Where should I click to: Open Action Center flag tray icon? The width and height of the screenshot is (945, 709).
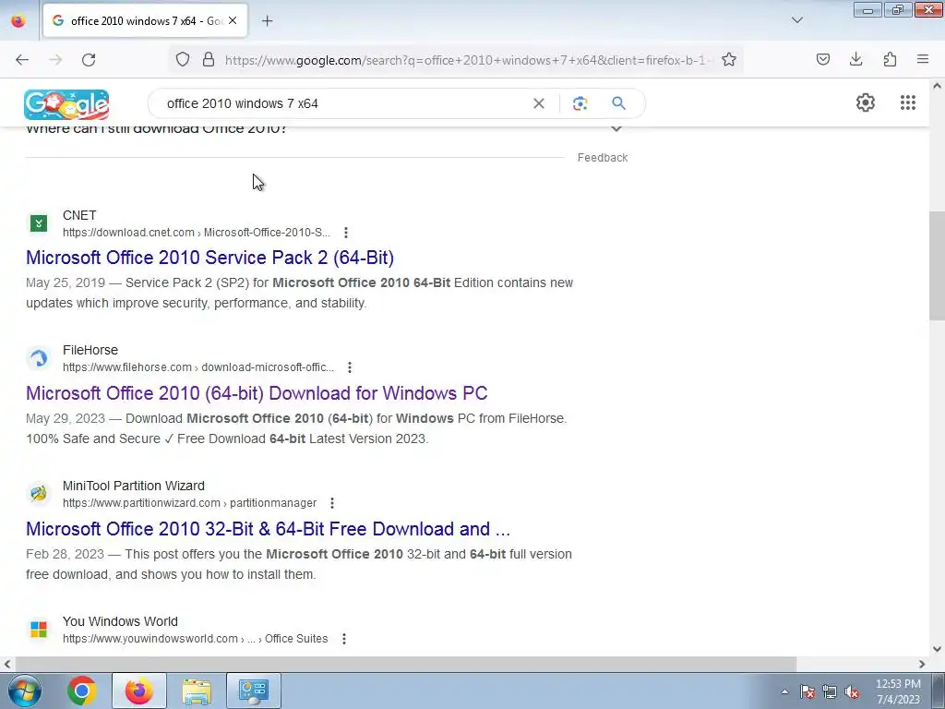tap(807, 692)
